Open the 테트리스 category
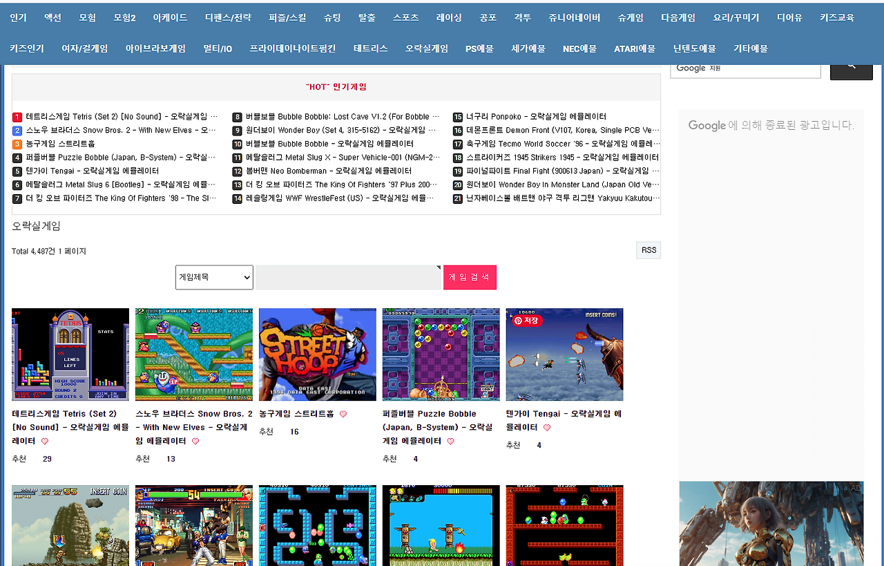884x566 pixels. [371, 48]
